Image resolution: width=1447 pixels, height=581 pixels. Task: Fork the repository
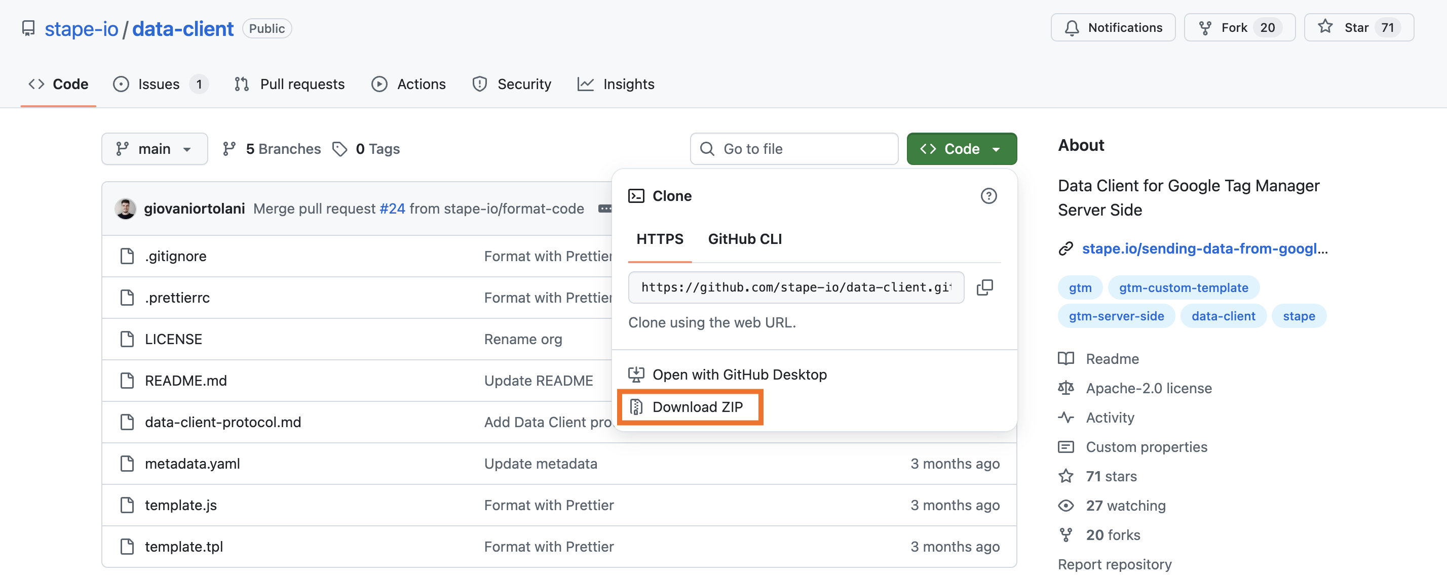(1239, 27)
